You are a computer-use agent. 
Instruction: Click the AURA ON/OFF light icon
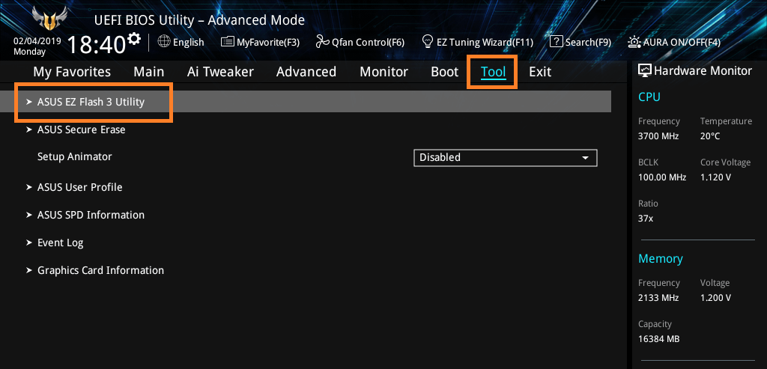(x=634, y=42)
